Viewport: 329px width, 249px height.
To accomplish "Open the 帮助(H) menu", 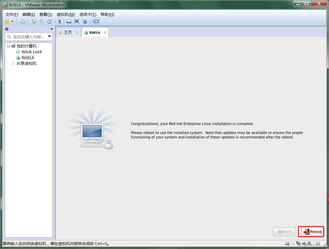I will pos(107,15).
